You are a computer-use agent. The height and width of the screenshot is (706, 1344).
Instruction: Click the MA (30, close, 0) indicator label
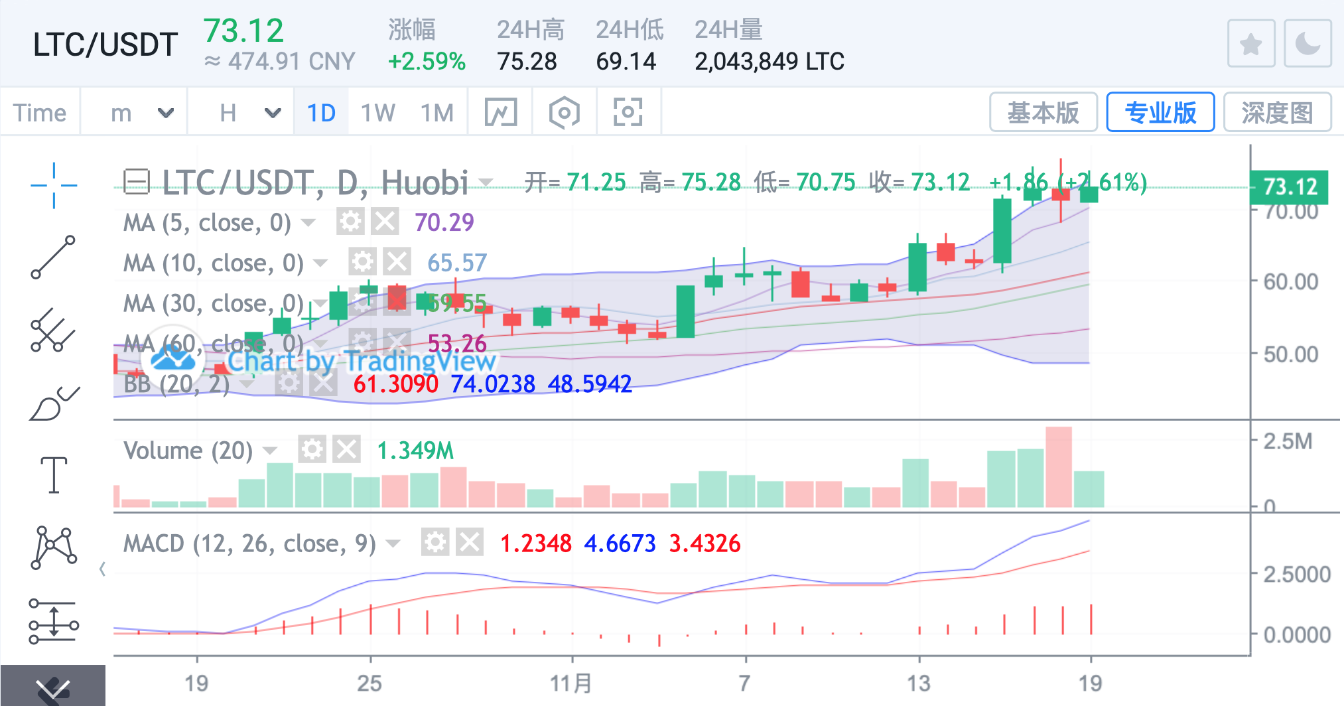(214, 303)
